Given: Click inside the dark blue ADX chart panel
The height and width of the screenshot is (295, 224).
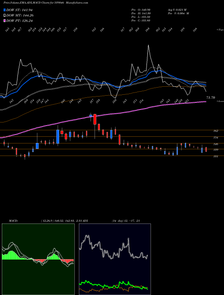Looking at the screenshot, I should [x=115, y=259].
